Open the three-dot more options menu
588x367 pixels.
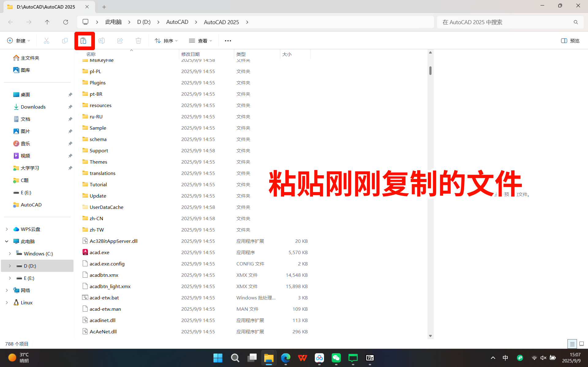pyautogui.click(x=228, y=41)
